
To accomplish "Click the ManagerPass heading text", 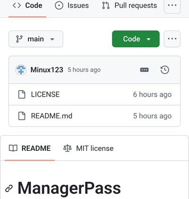I will click(x=69, y=189).
